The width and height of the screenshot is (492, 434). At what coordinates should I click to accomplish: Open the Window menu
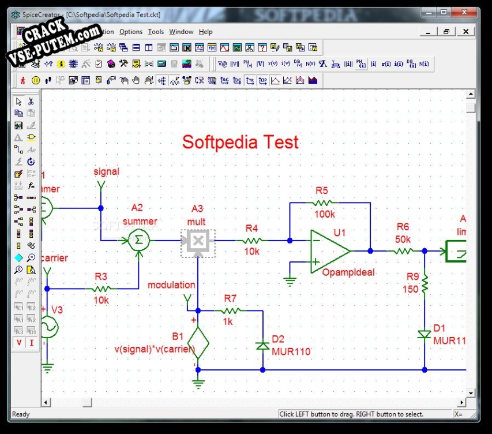(x=181, y=32)
